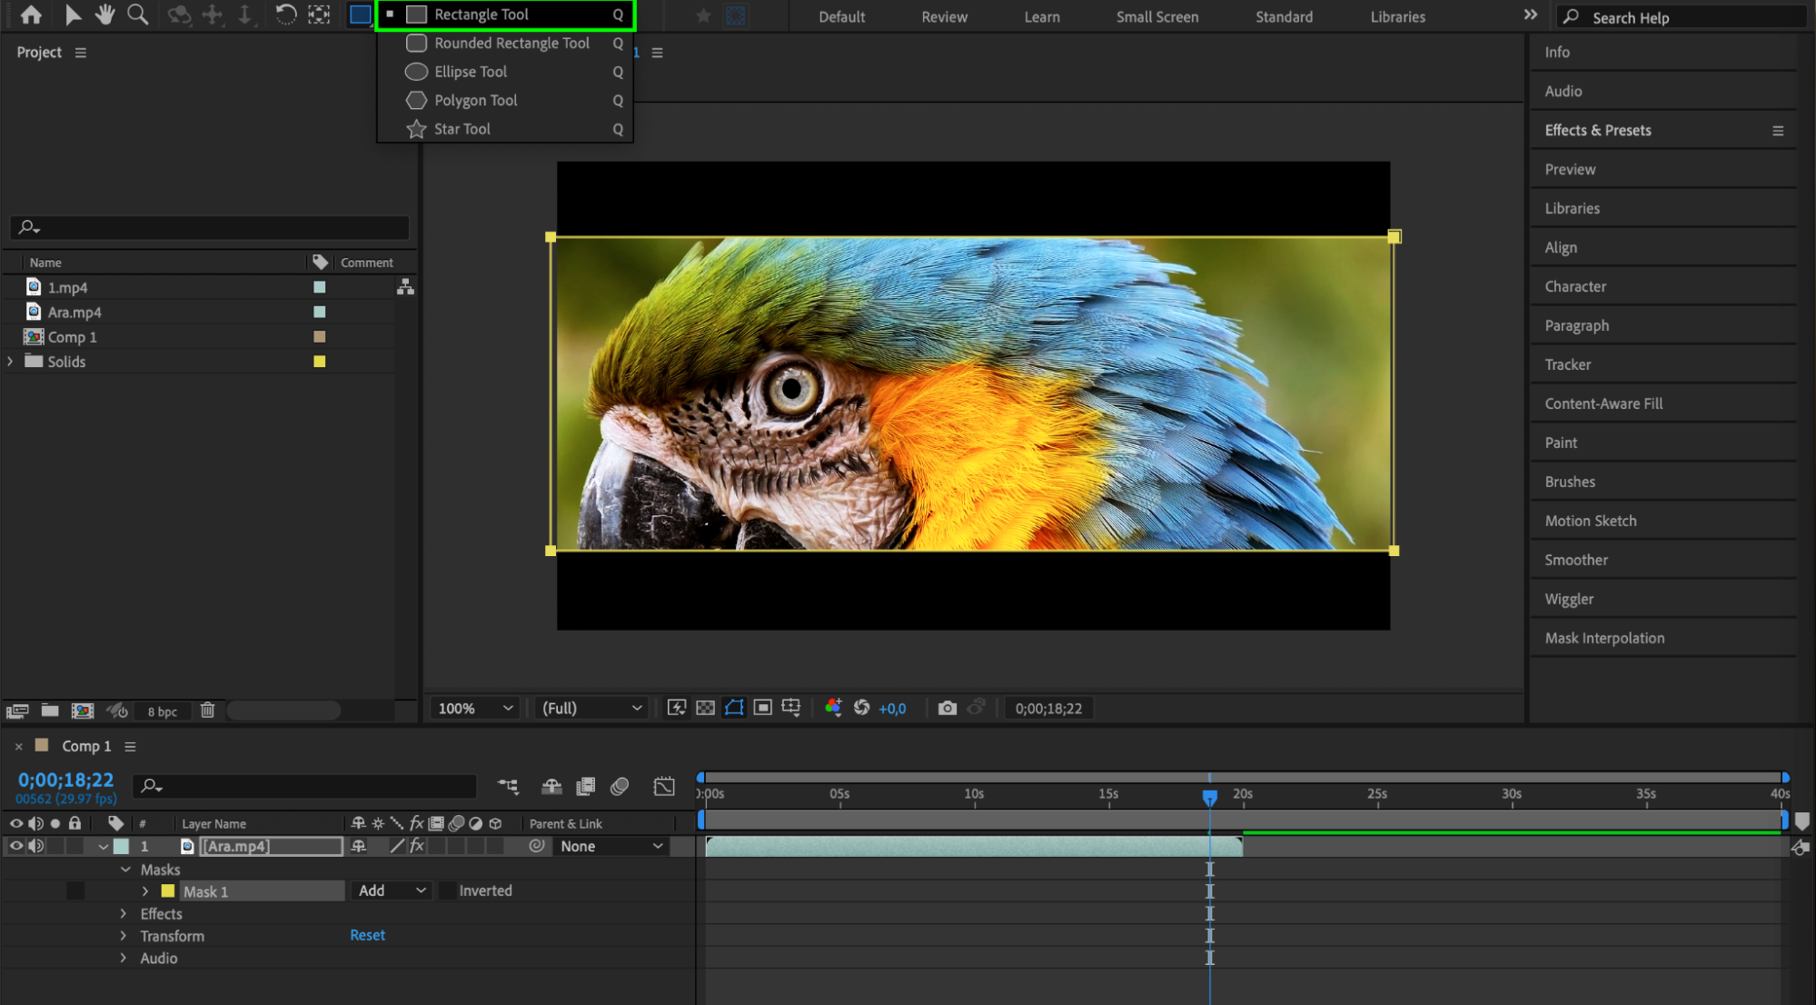Mute audio of Ara.mp4 layer
Image resolution: width=1816 pixels, height=1005 pixels.
tap(35, 846)
